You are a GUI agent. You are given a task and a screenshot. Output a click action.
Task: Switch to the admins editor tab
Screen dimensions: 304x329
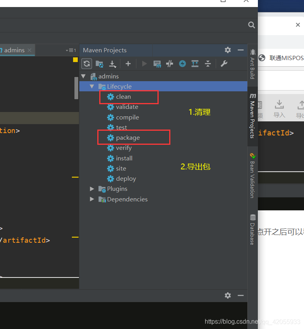[x=14, y=50]
